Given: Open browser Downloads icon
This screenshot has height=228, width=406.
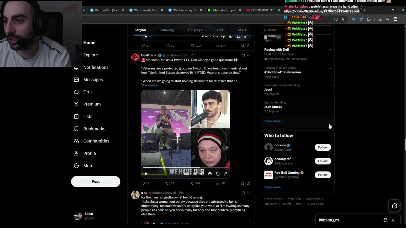Looking at the screenshot, I should pyautogui.click(x=380, y=19).
